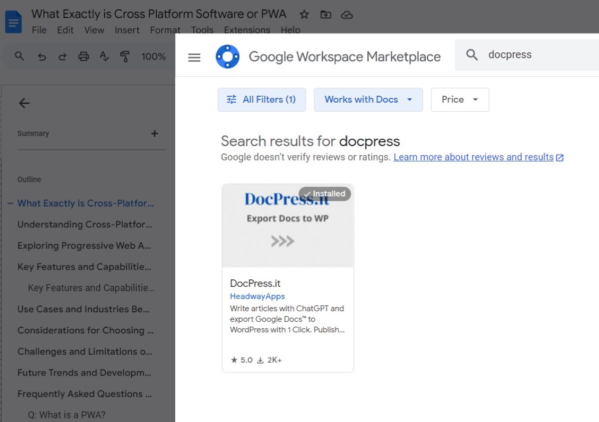Open the Insert menu
599x422 pixels.
[x=127, y=30]
